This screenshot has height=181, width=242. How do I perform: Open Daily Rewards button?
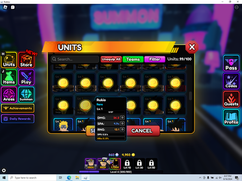pyautogui.click(x=17, y=119)
